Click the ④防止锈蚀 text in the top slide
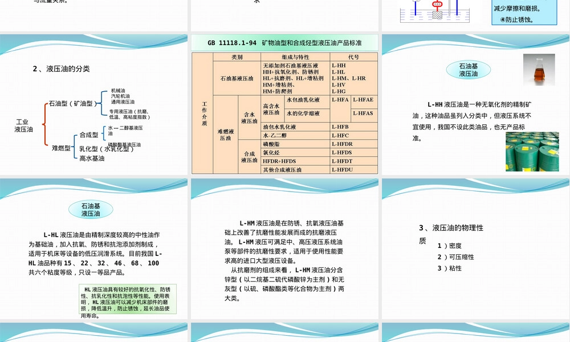Image resolution: width=570 pixels, height=342 pixels. tap(516, 19)
